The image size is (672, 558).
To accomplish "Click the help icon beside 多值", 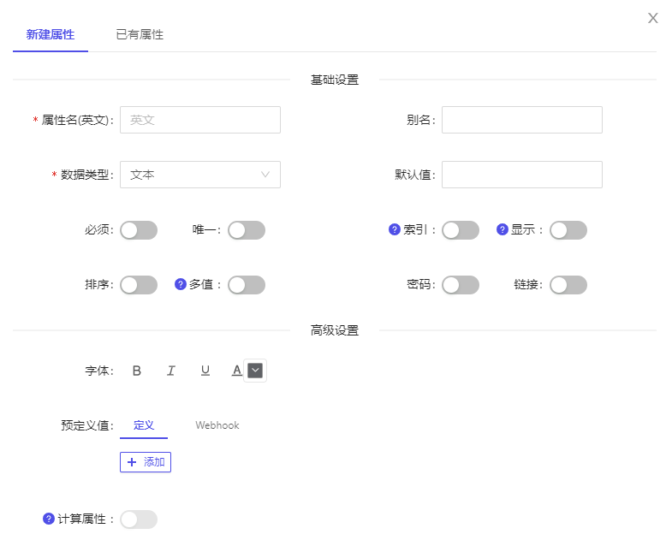I will pos(181,284).
